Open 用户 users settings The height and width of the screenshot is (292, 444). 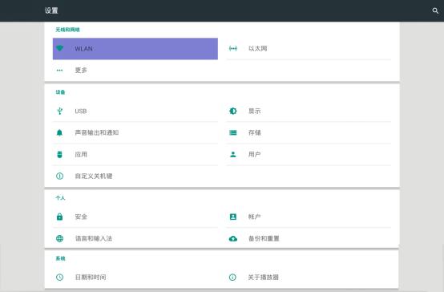(309, 155)
